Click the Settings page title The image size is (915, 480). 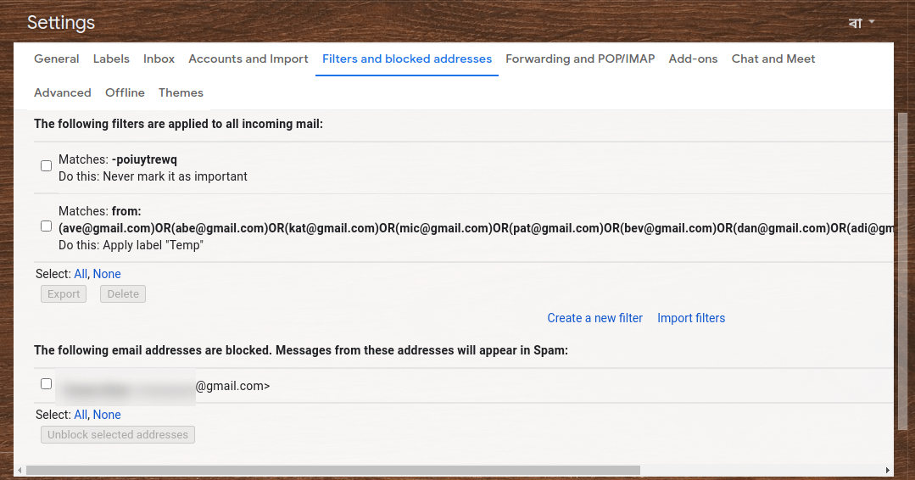pos(61,22)
